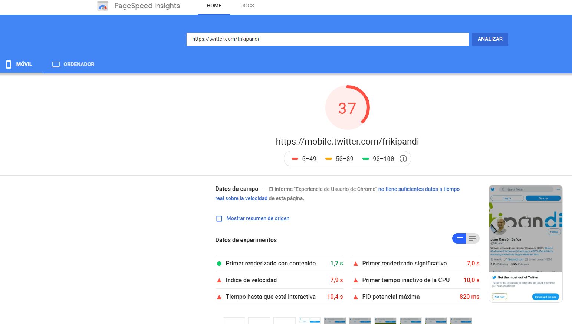Open the PageSpeed Insights title link
Screen dimensions: 572x324
click(x=147, y=6)
